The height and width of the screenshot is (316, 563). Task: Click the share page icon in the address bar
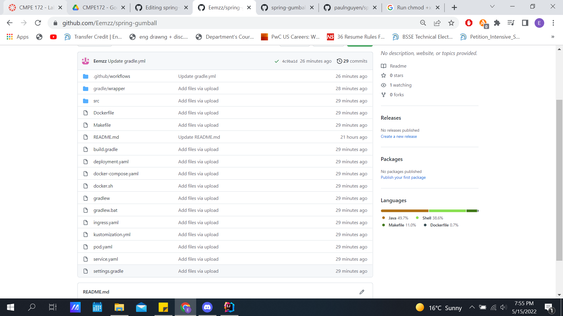(x=437, y=23)
